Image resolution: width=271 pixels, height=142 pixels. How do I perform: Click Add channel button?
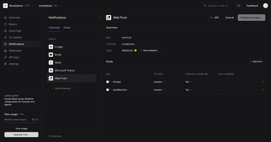[x=62, y=88]
